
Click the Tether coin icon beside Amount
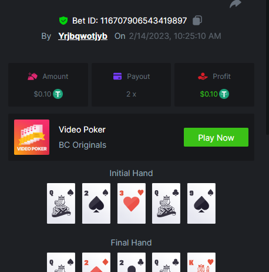(x=58, y=94)
